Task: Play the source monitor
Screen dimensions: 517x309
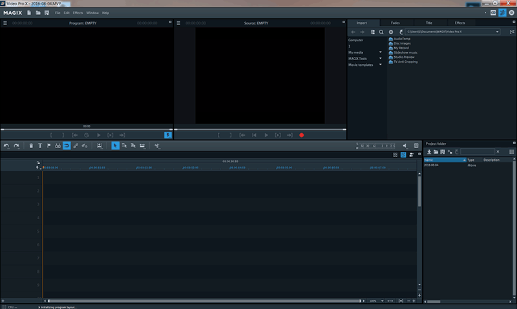Action: click(266, 135)
